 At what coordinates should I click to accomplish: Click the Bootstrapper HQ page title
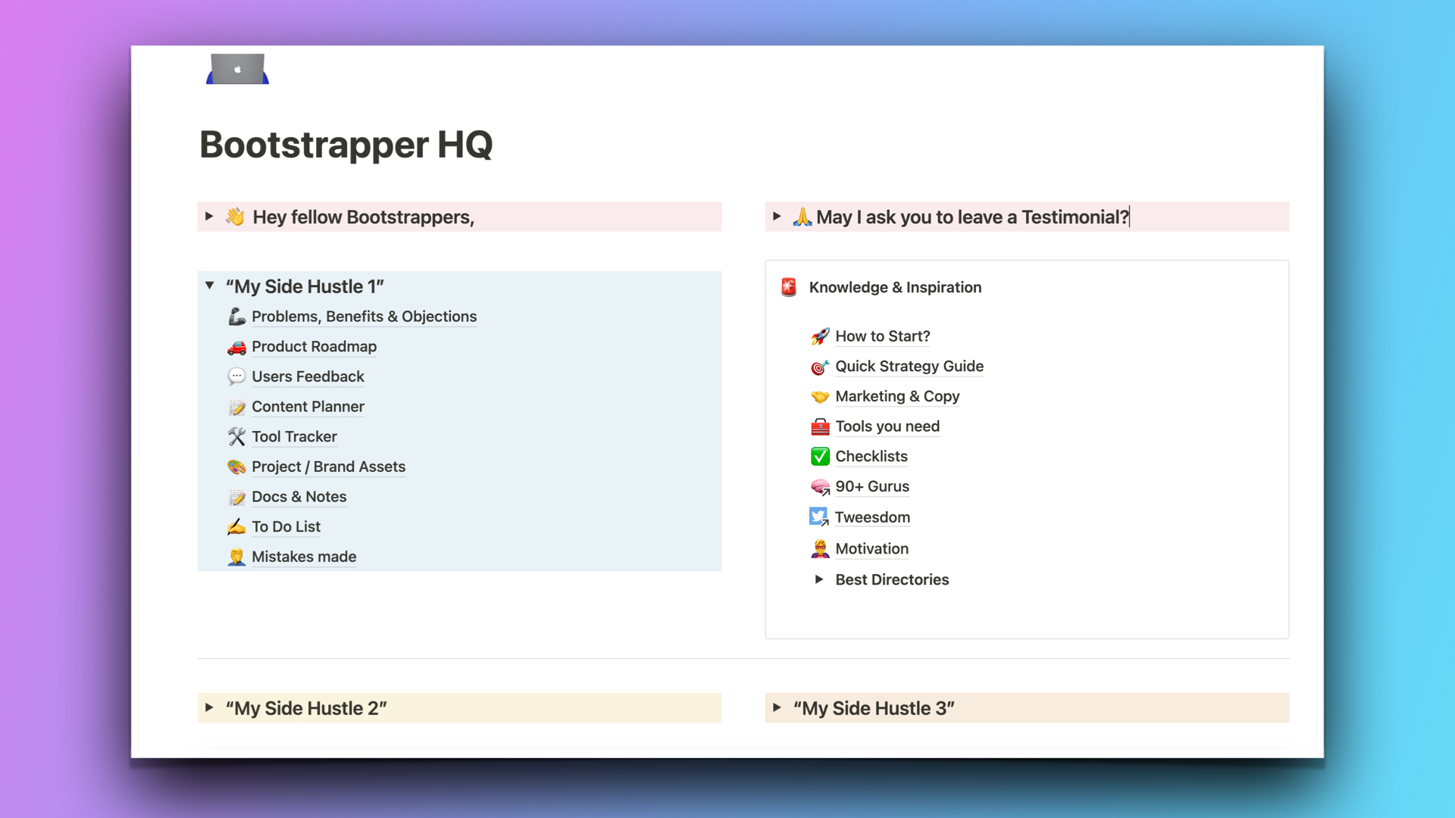[x=346, y=144]
